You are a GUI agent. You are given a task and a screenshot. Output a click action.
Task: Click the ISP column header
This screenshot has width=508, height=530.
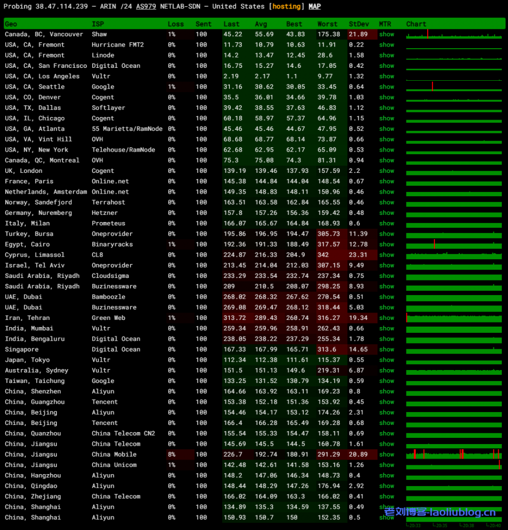[97, 24]
